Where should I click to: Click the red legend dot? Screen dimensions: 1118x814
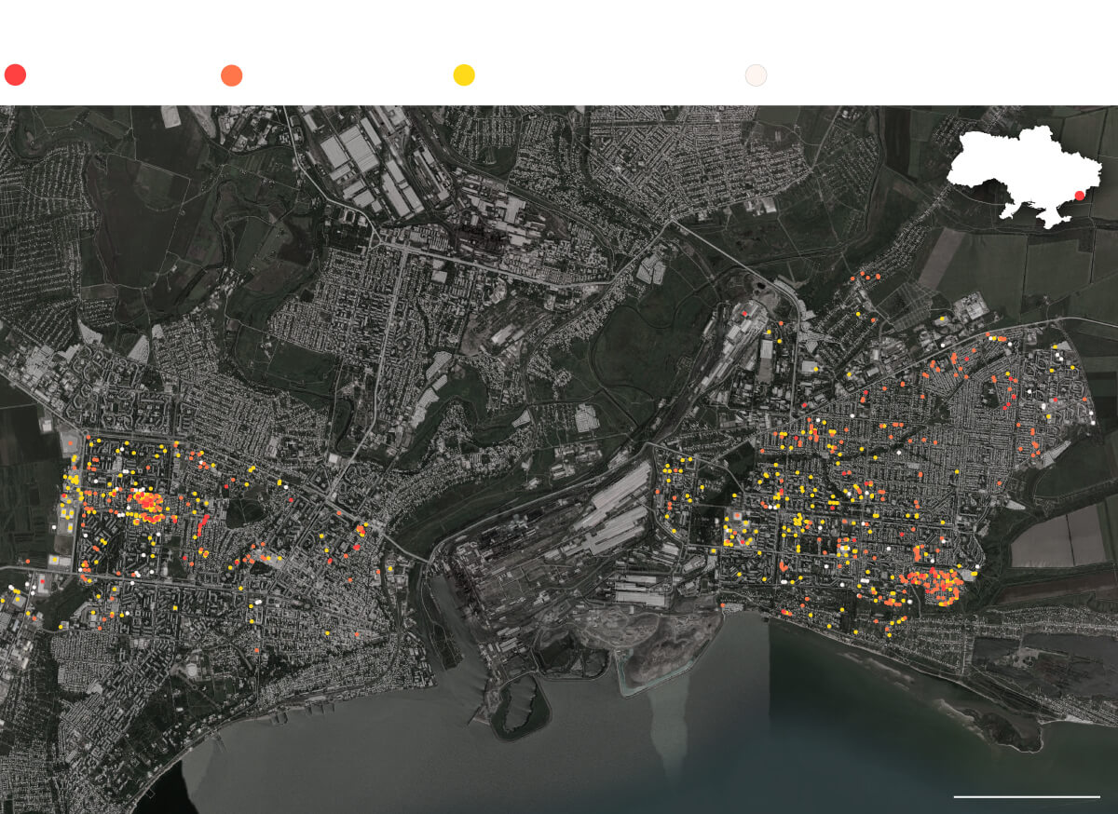[15, 75]
